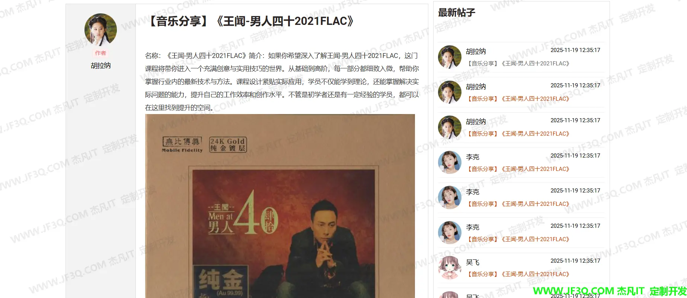Click 胡拉纳's avatar in the first latest-post entry

point(450,57)
